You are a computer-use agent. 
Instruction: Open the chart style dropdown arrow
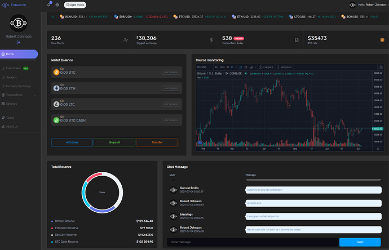(255, 67)
